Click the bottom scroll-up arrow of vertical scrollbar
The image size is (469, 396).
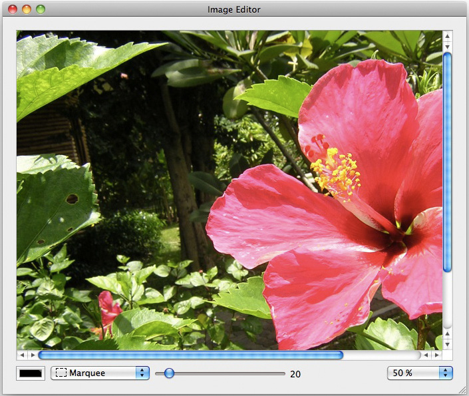tap(447, 333)
